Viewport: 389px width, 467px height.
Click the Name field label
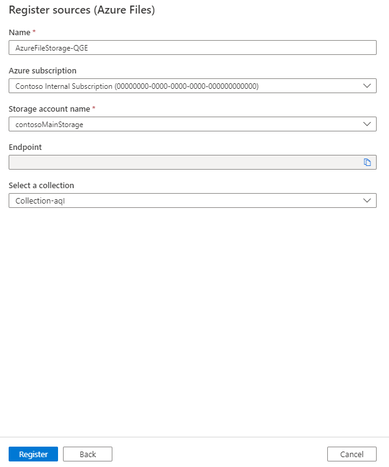(19, 32)
